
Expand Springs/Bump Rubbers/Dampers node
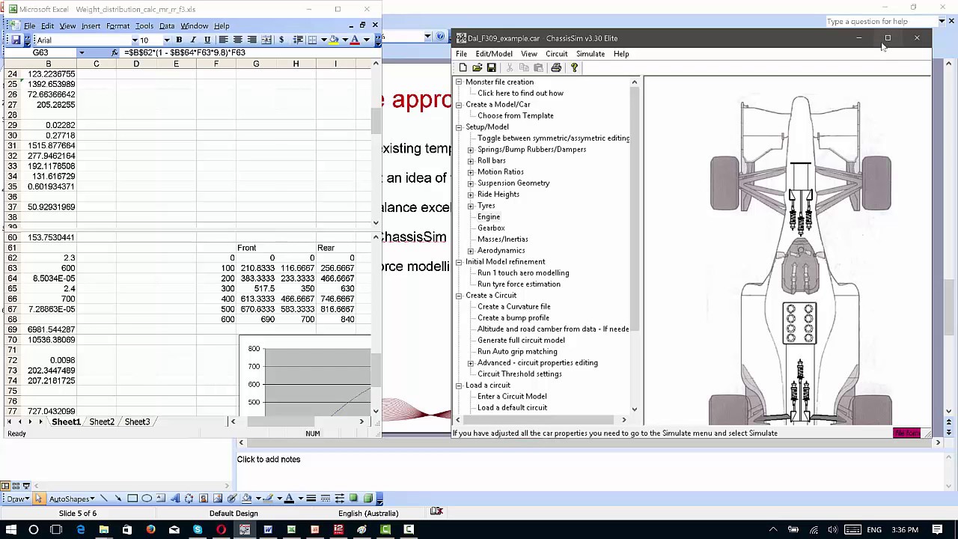point(471,150)
